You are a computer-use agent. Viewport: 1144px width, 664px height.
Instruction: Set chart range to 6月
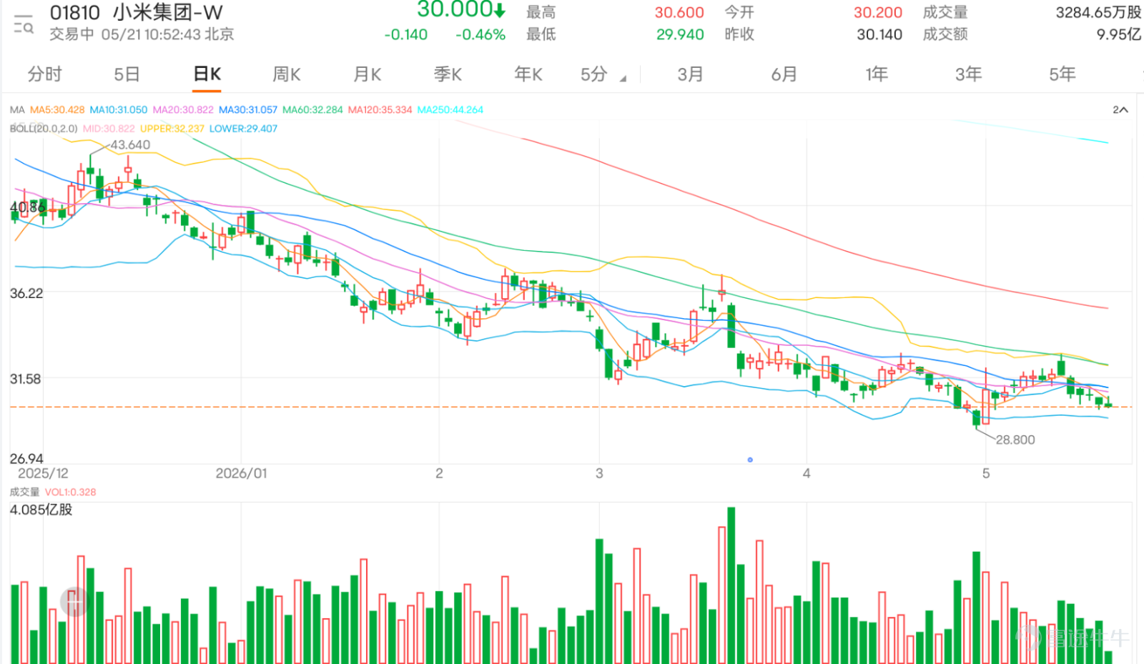tap(784, 74)
